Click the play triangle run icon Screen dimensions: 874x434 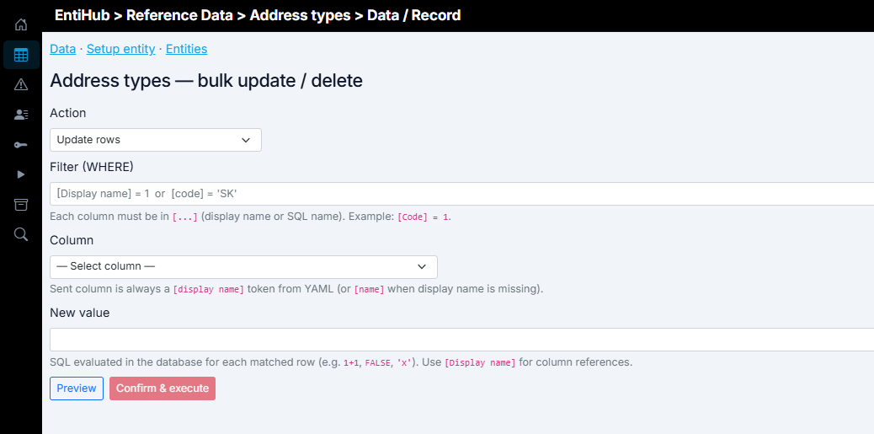(x=20, y=174)
